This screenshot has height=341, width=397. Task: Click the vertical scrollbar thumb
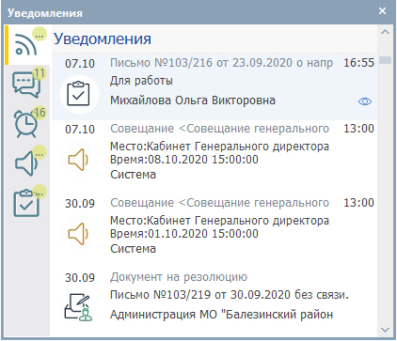pos(385,60)
